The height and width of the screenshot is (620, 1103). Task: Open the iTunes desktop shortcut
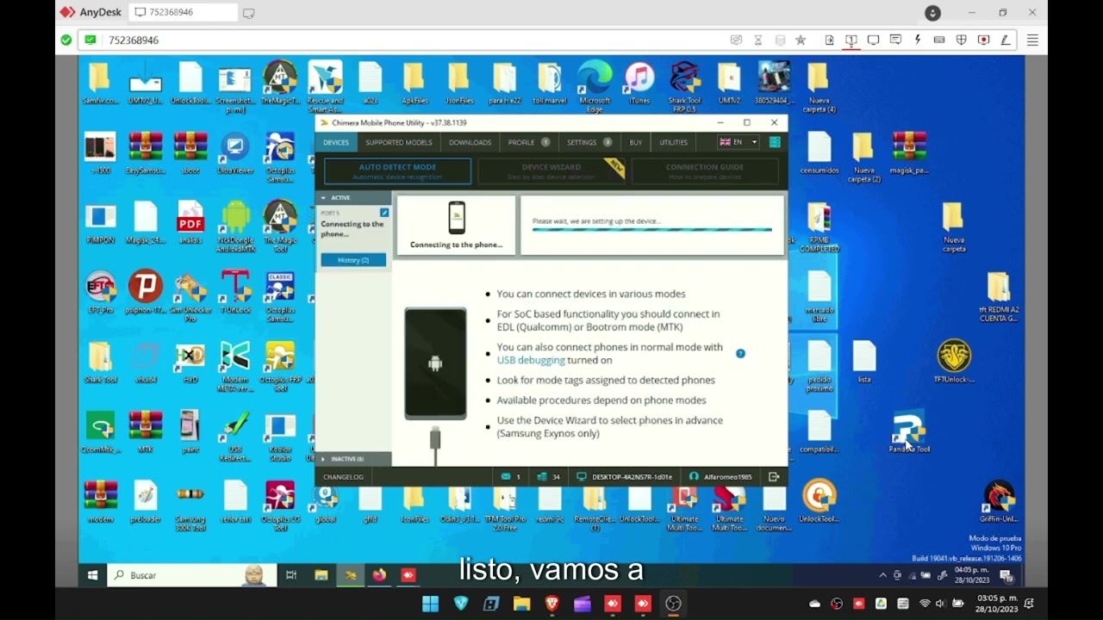tap(639, 84)
